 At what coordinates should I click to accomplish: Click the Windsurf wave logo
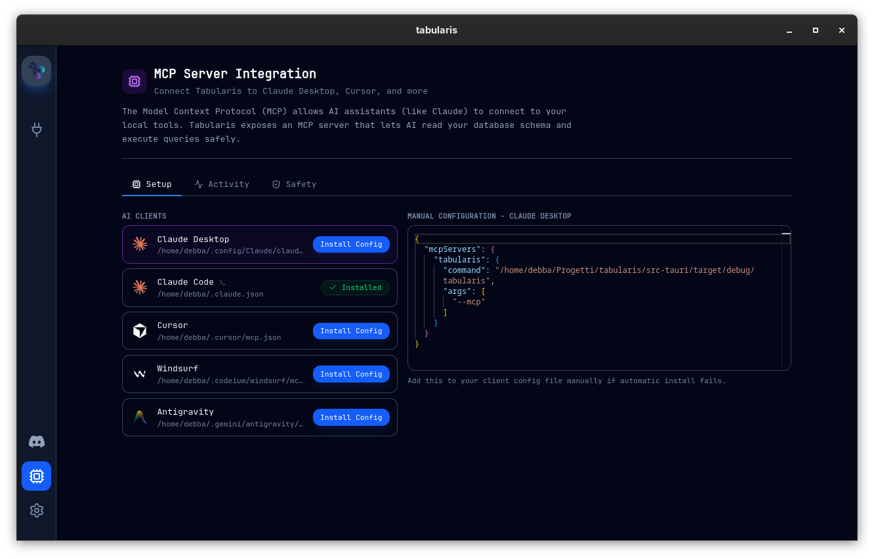coord(140,374)
